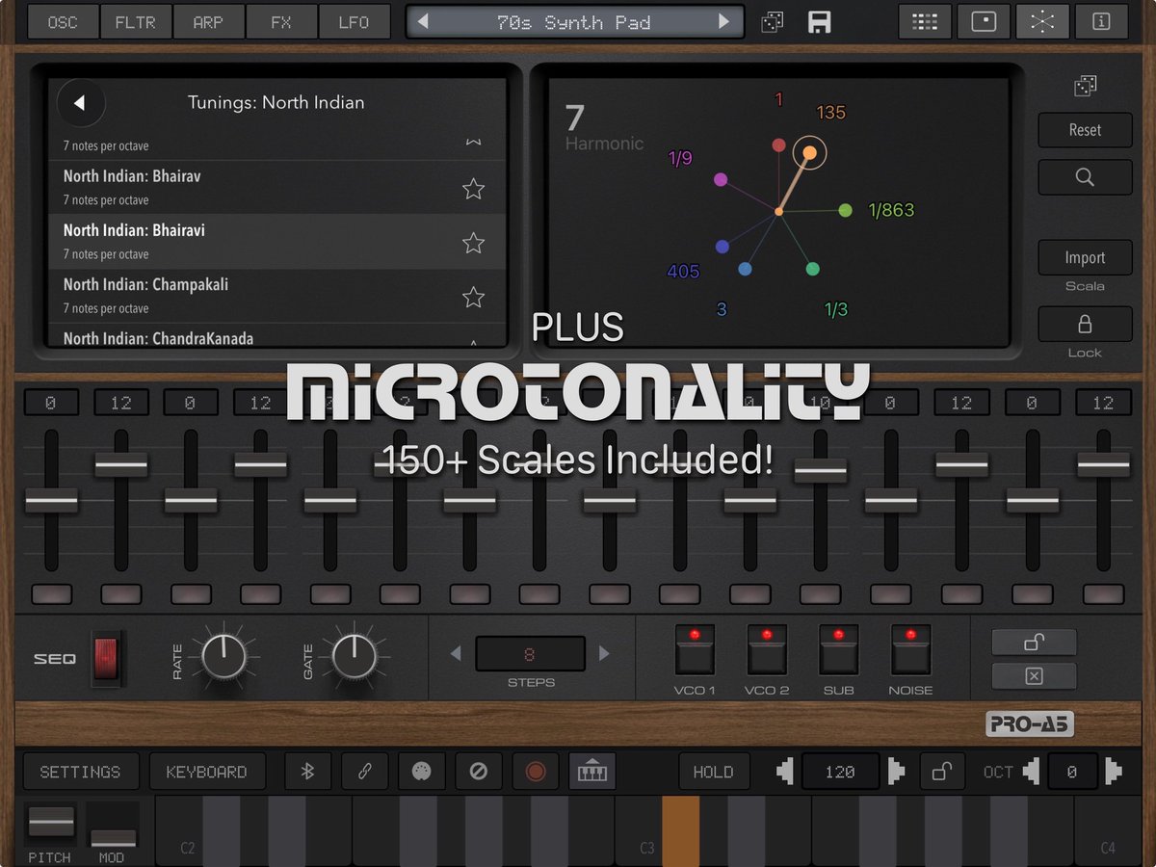Open the info panel icon
Image resolution: width=1156 pixels, height=867 pixels.
point(1102,22)
